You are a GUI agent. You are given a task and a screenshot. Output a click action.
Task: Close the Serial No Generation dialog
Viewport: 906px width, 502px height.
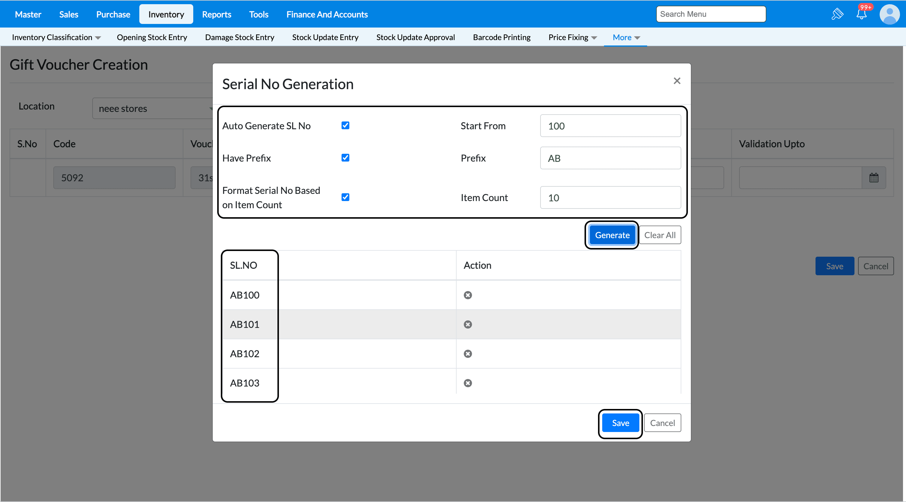677,81
